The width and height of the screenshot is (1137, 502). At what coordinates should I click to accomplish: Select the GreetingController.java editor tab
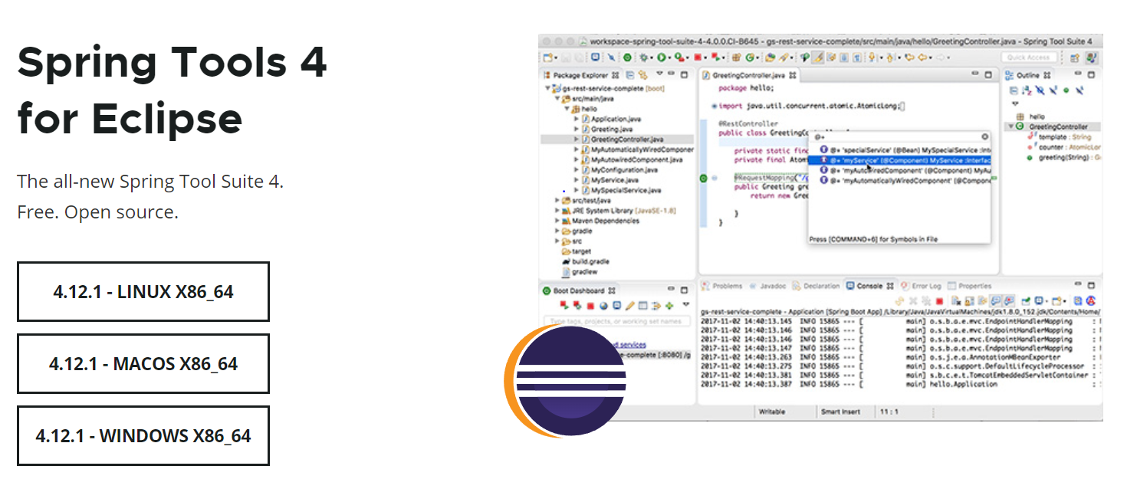pos(750,75)
